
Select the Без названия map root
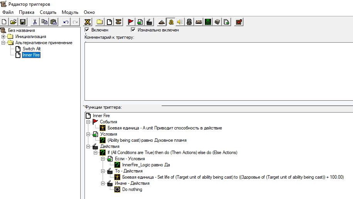[22, 30]
